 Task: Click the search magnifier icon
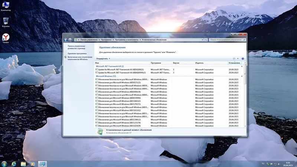244,40
